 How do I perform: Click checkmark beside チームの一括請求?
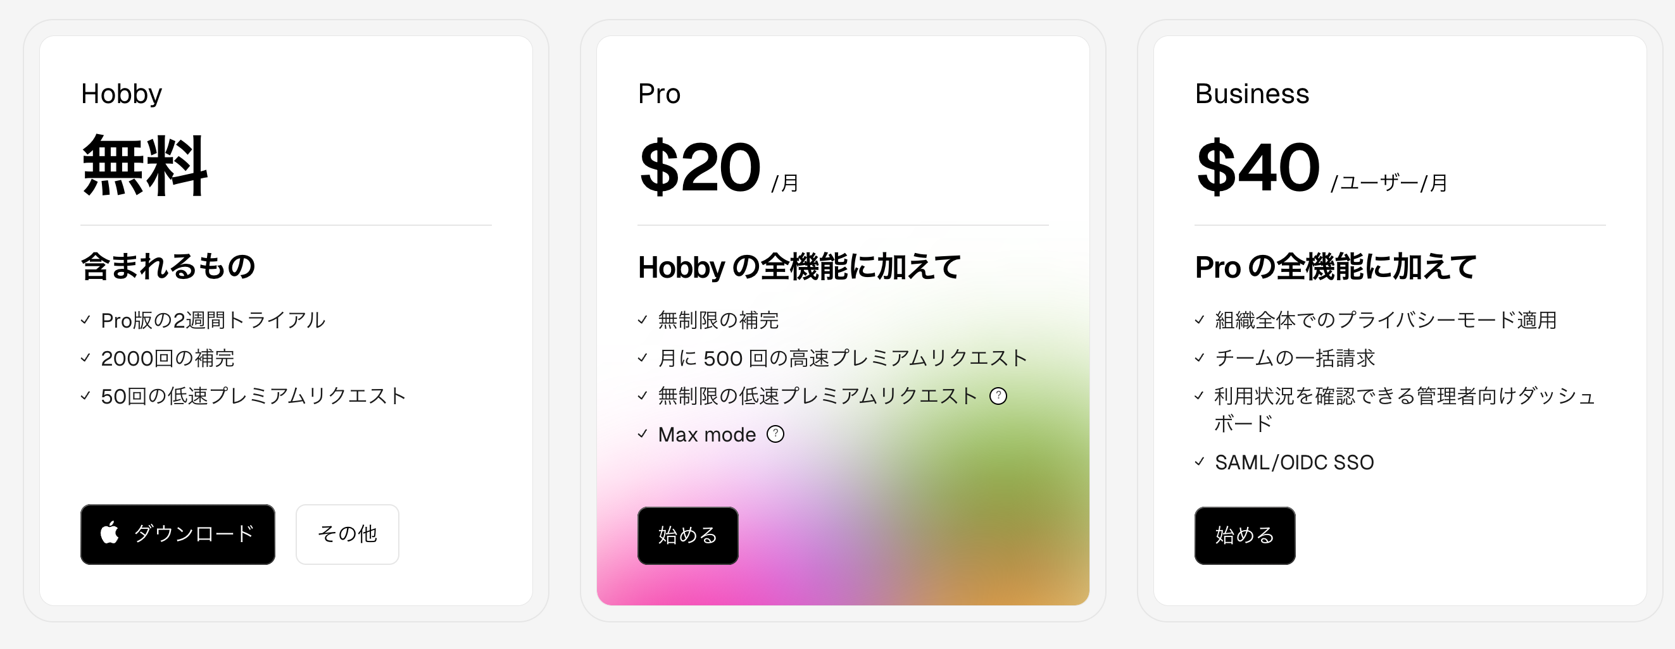(x=1200, y=358)
